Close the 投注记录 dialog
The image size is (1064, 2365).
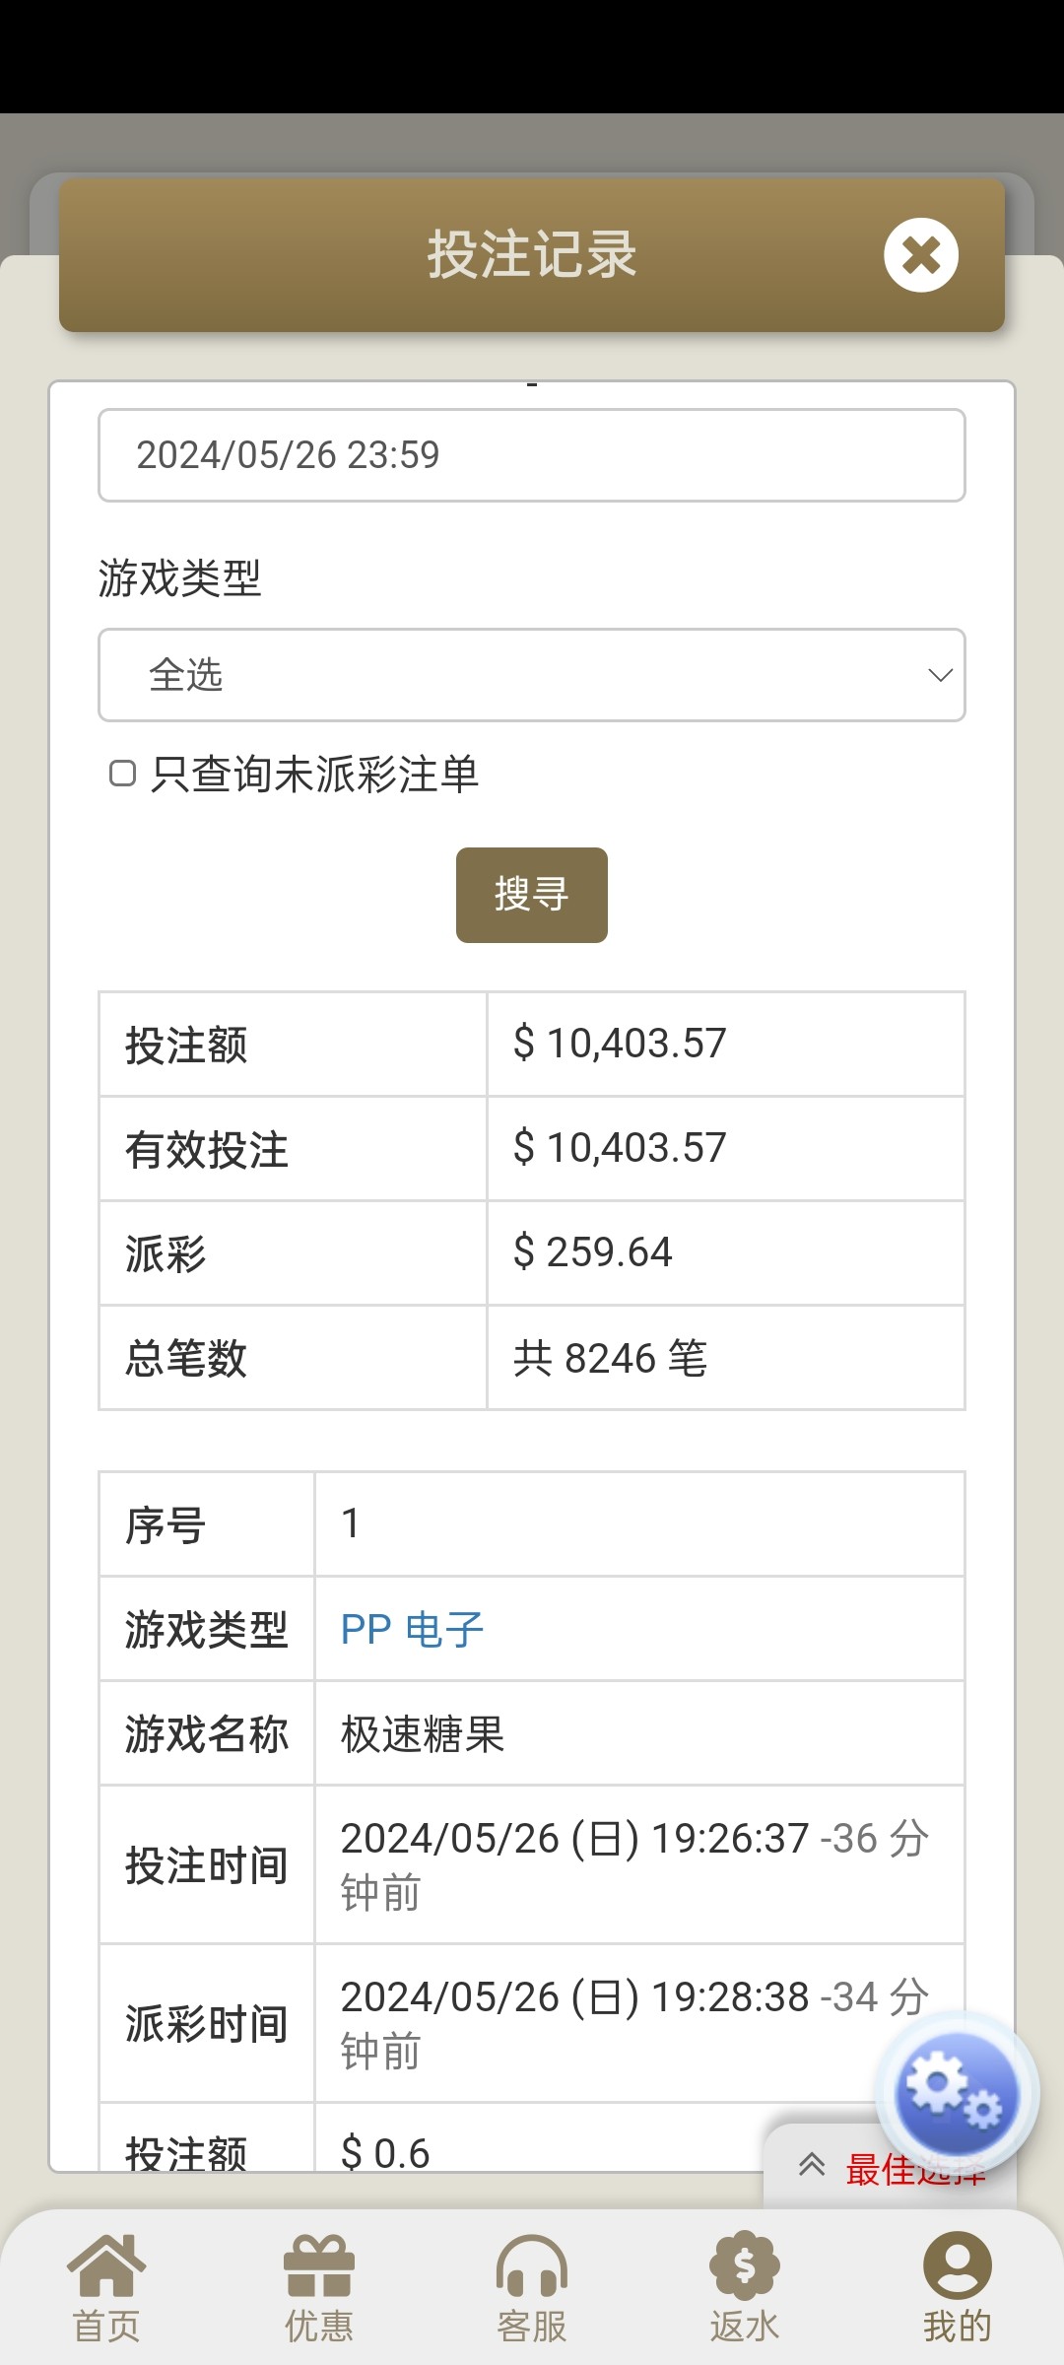(x=921, y=255)
